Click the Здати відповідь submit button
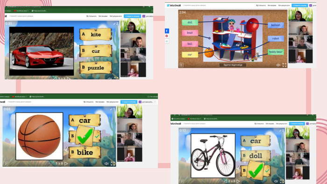This screenshot has width=327, height=184. click(233, 65)
